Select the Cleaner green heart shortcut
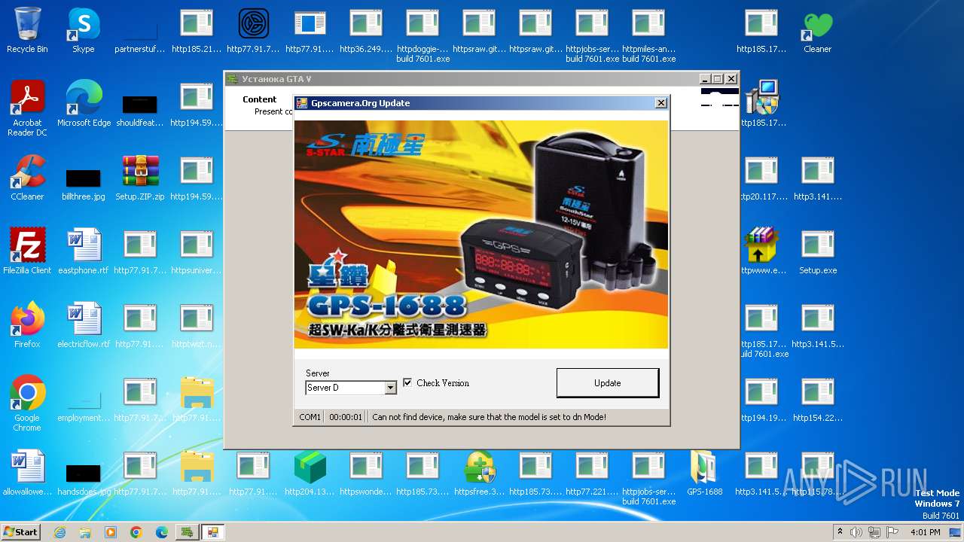Image resolution: width=964 pixels, height=542 pixels. [x=817, y=30]
